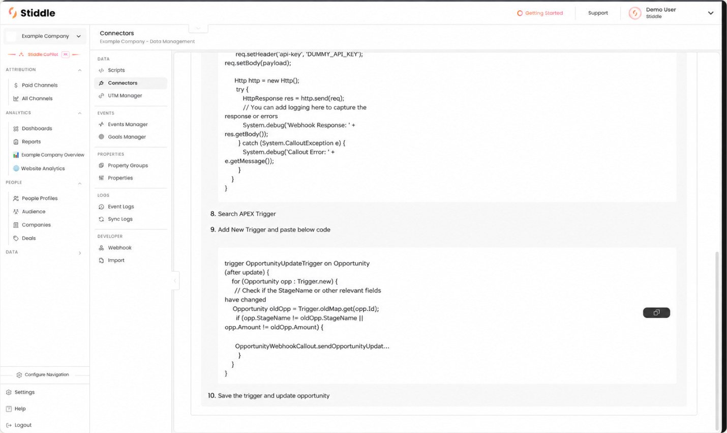
Task: Open the Example Company selector dropdown
Action: point(45,36)
